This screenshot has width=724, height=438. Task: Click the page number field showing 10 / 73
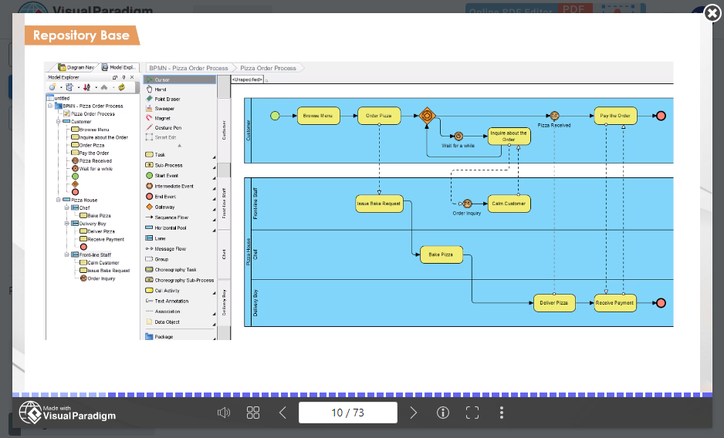[x=348, y=413]
